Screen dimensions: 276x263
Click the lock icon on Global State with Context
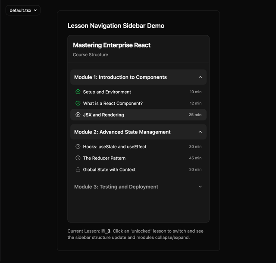[78, 170]
